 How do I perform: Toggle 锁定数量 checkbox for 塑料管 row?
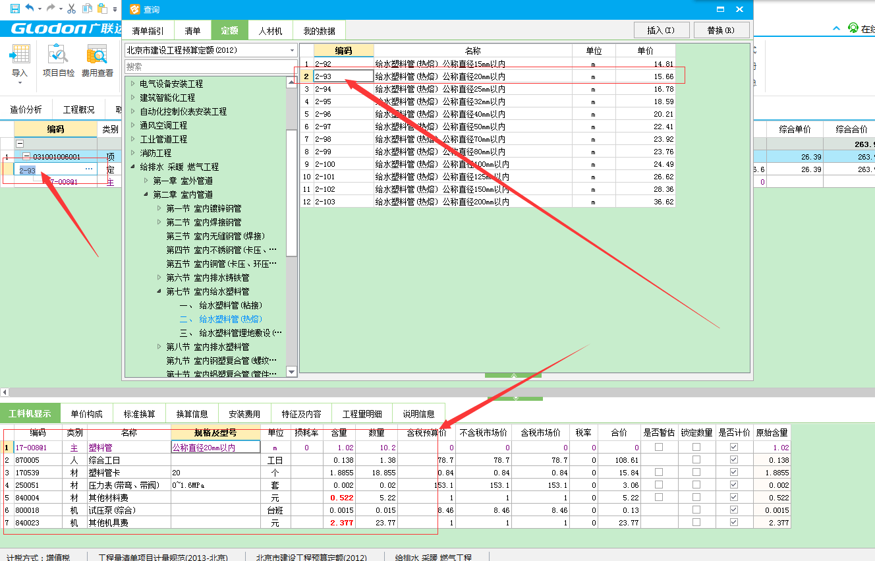(x=696, y=448)
